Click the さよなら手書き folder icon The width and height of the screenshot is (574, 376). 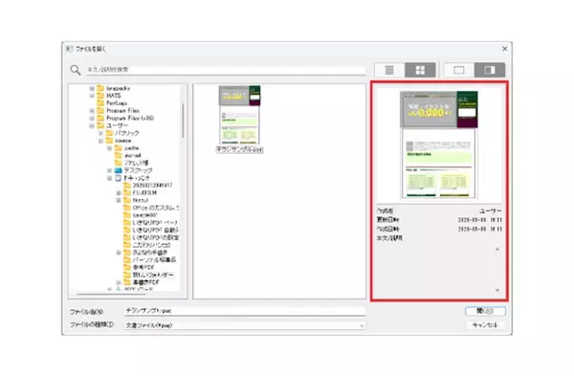pyautogui.click(x=127, y=253)
